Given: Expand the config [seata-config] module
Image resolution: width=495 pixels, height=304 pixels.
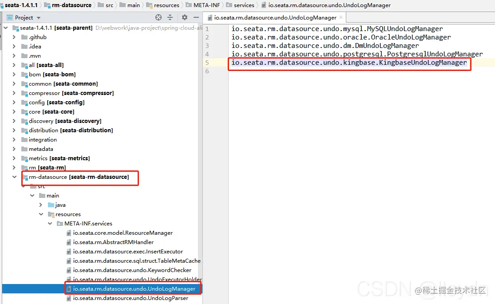Looking at the screenshot, I should coord(14,102).
